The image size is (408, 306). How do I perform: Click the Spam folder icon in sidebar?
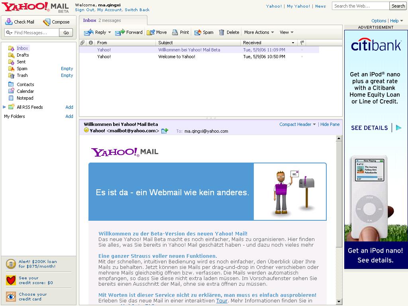coord(11,69)
